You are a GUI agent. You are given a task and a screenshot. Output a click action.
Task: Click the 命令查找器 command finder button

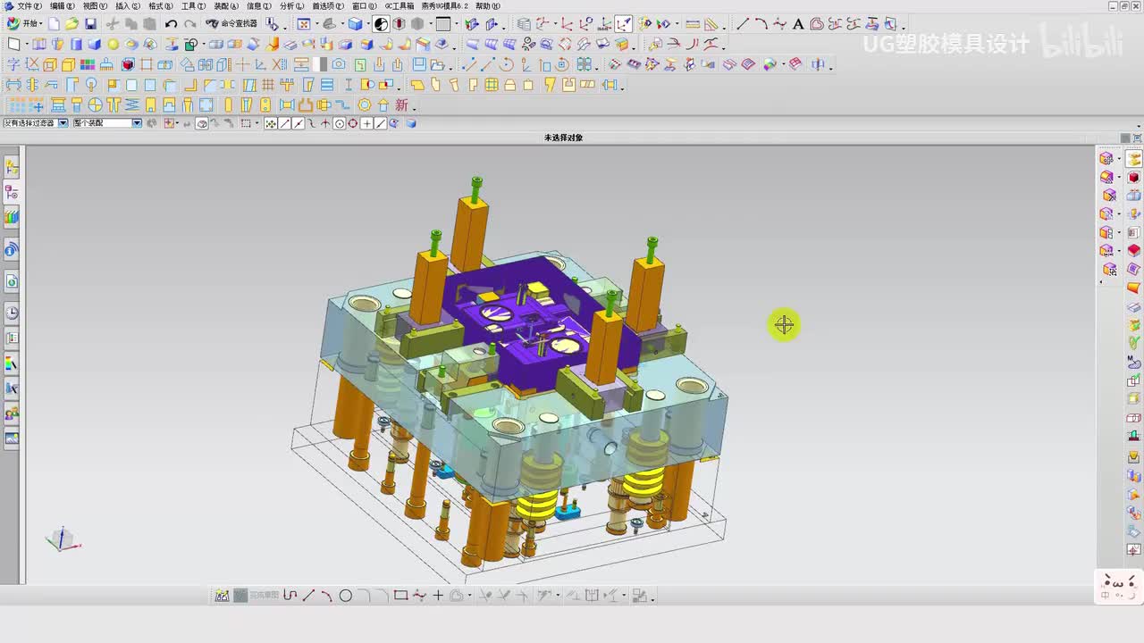231,24
